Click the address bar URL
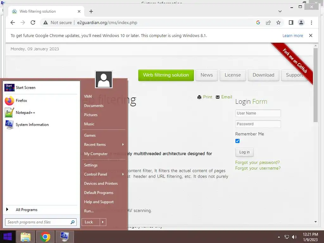Image resolution: width=324 pixels, height=243 pixels. [x=107, y=22]
